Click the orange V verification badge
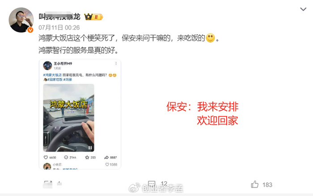Screen dimensions: 313x196 (30, 30)
